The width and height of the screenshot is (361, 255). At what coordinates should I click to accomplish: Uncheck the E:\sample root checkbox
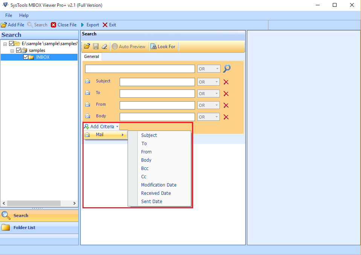11,44
